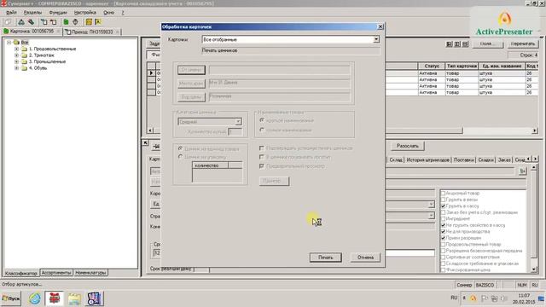Click the tag/label toolbar icon
Image resolution: width=546 pixels, height=307 pixels.
pyautogui.click(x=31, y=22)
